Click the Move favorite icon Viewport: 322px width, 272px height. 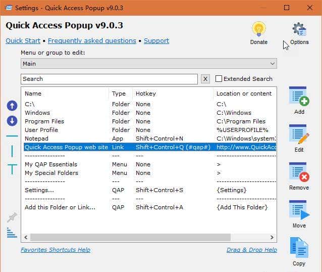click(x=299, y=211)
